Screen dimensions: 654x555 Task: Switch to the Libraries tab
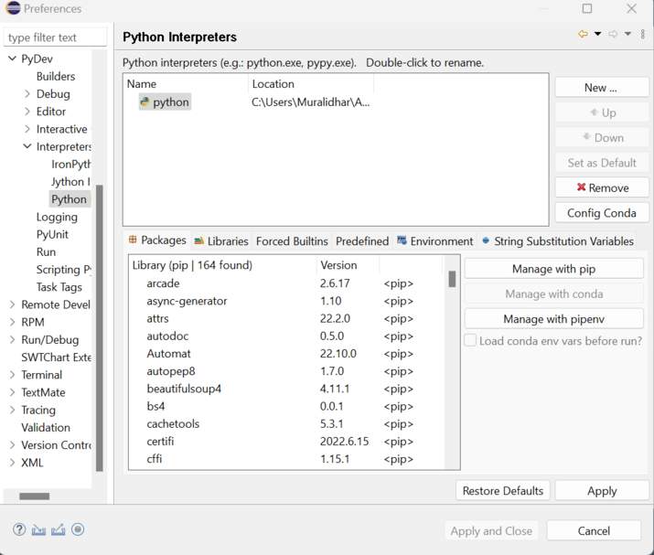(x=221, y=241)
